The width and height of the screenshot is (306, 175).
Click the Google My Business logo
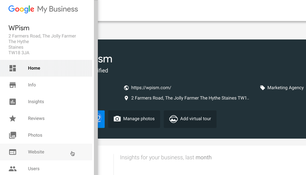(x=43, y=9)
